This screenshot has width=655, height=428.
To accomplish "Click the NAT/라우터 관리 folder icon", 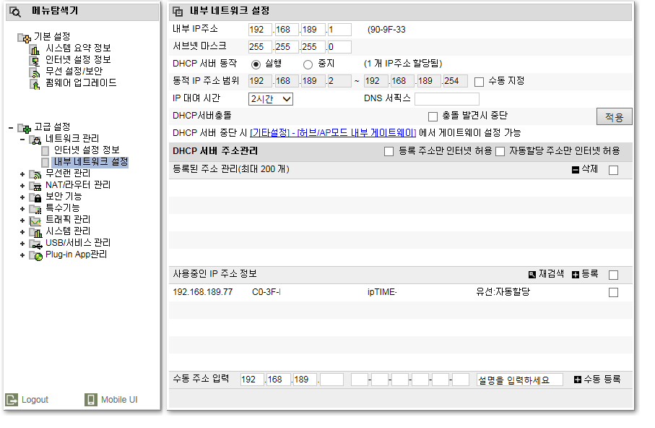I will click(x=35, y=186).
